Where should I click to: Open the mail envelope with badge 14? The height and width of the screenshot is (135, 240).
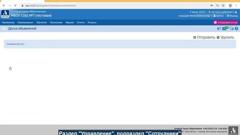[225, 28]
